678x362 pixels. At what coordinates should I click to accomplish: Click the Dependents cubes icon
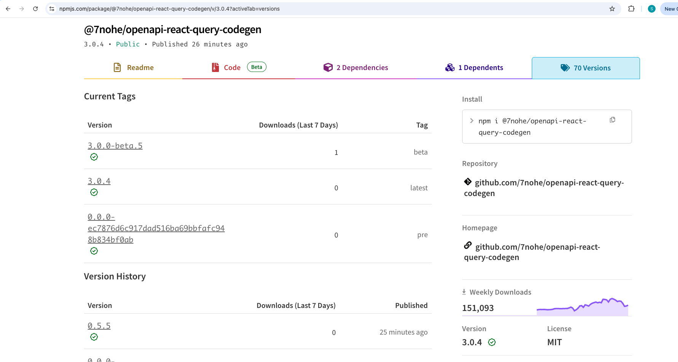point(450,67)
